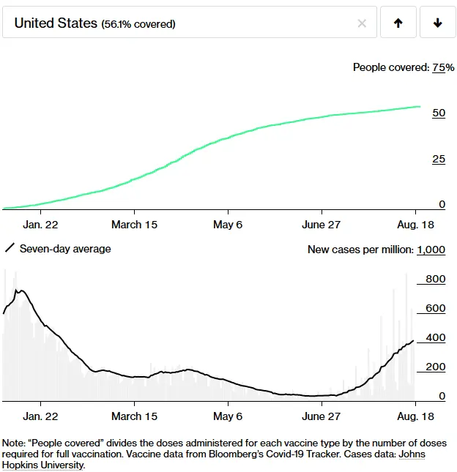Click the Seven-day average legend line icon

click(x=10, y=249)
